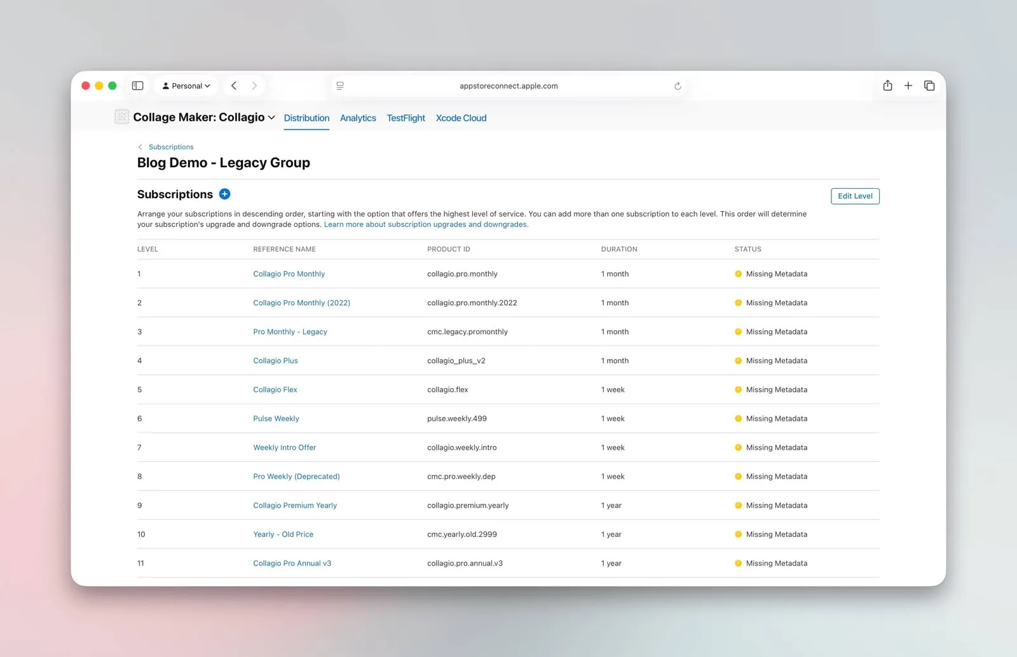
Task: Click the Edit Level button
Action: (x=855, y=196)
